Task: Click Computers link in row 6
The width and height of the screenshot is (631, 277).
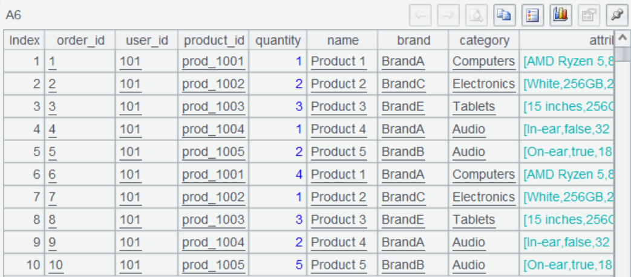Action: pyautogui.click(x=483, y=174)
